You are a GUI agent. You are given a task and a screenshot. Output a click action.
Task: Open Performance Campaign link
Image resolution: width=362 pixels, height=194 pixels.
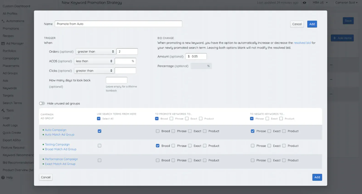[x=61, y=159]
